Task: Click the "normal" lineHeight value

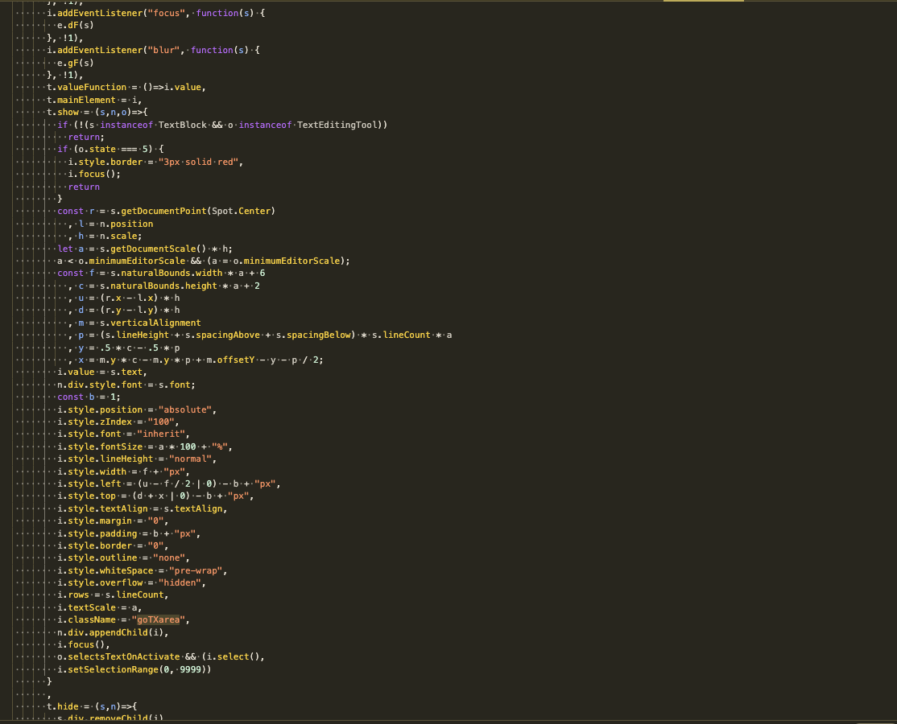Action: coord(190,459)
